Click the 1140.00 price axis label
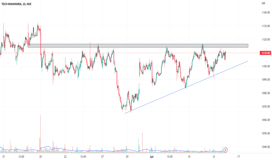Viewport: 272px width, 160px height. pos(266,13)
